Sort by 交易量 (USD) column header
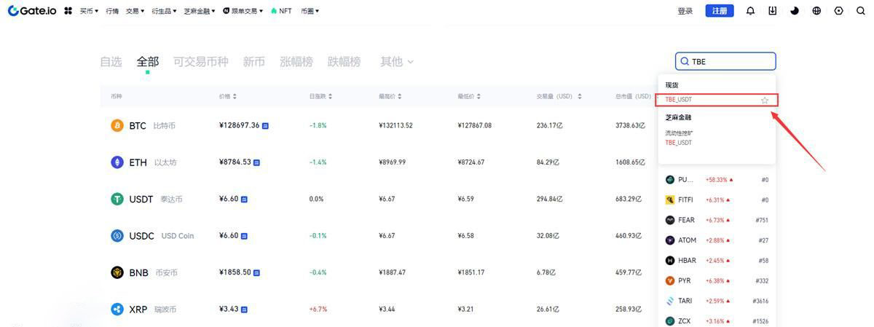The width and height of the screenshot is (874, 327). coord(559,96)
